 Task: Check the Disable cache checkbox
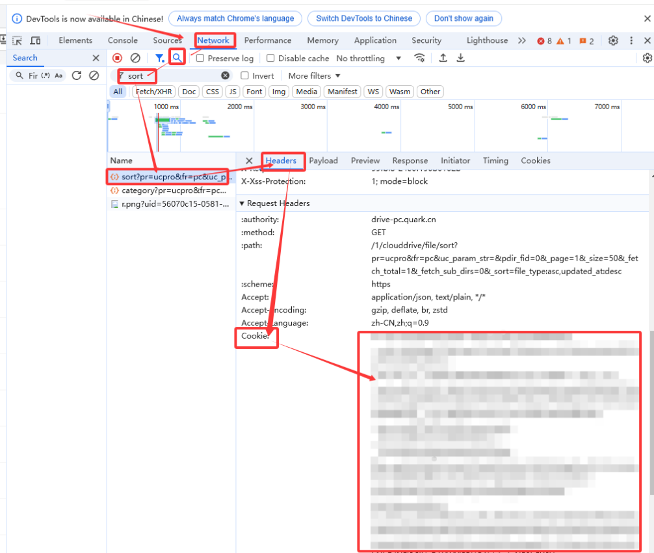(x=270, y=58)
